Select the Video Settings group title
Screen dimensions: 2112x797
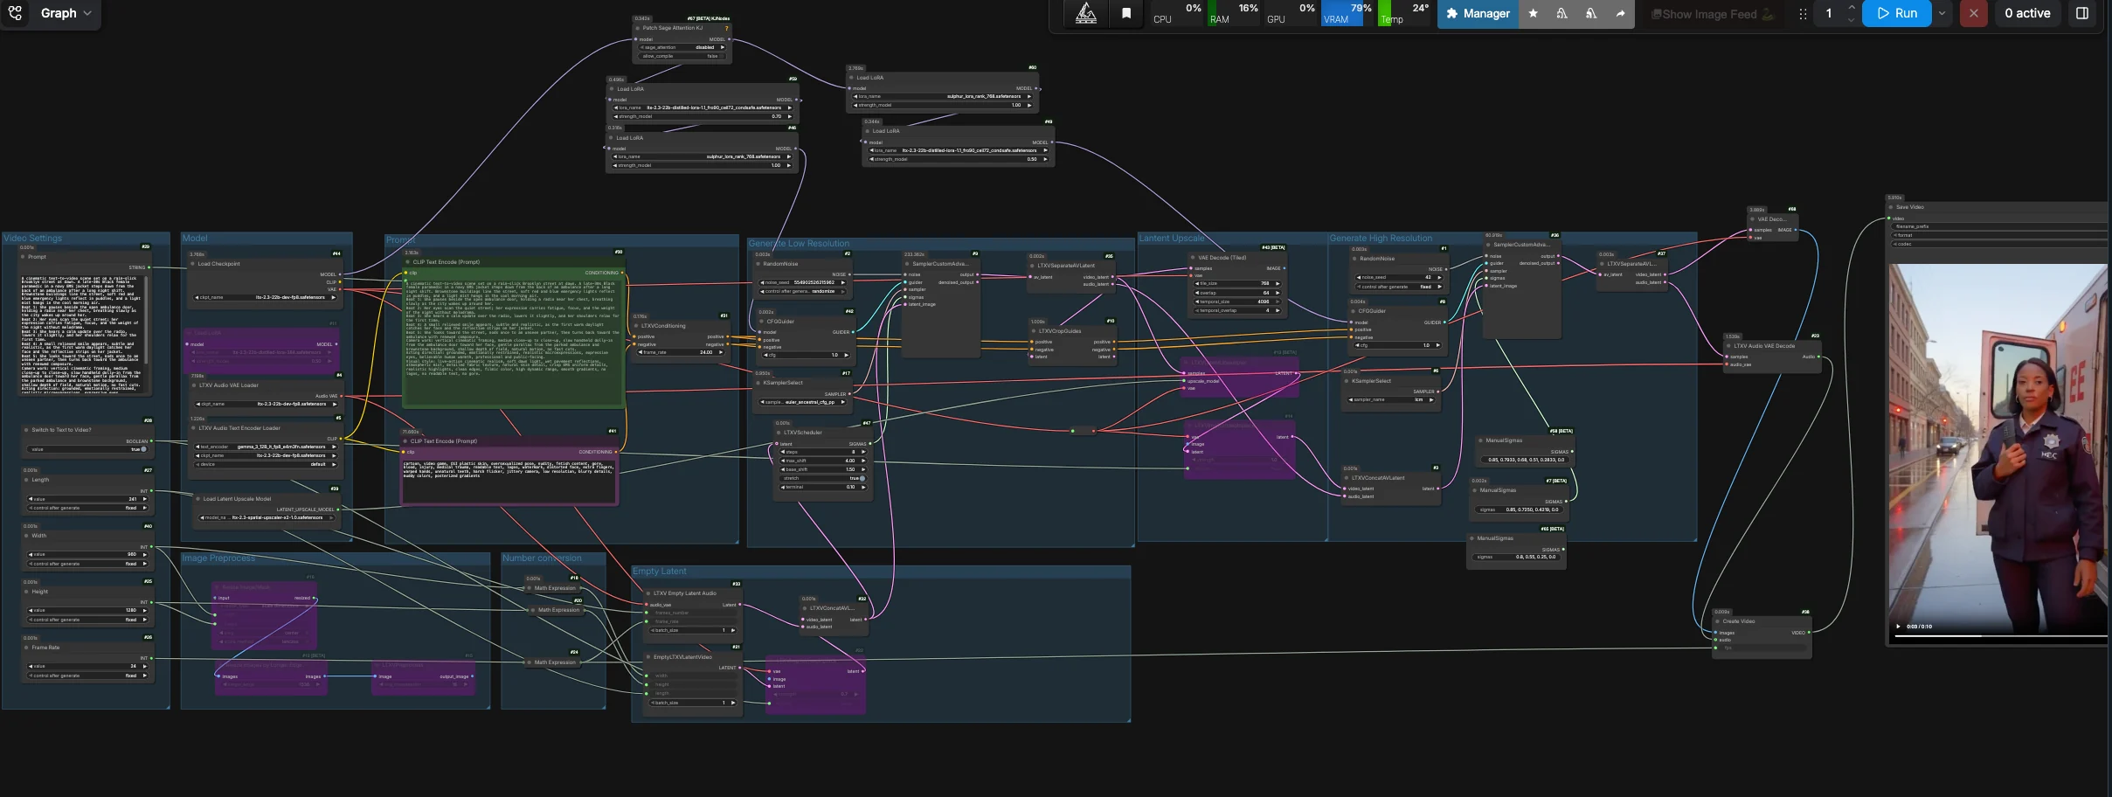pyautogui.click(x=33, y=238)
